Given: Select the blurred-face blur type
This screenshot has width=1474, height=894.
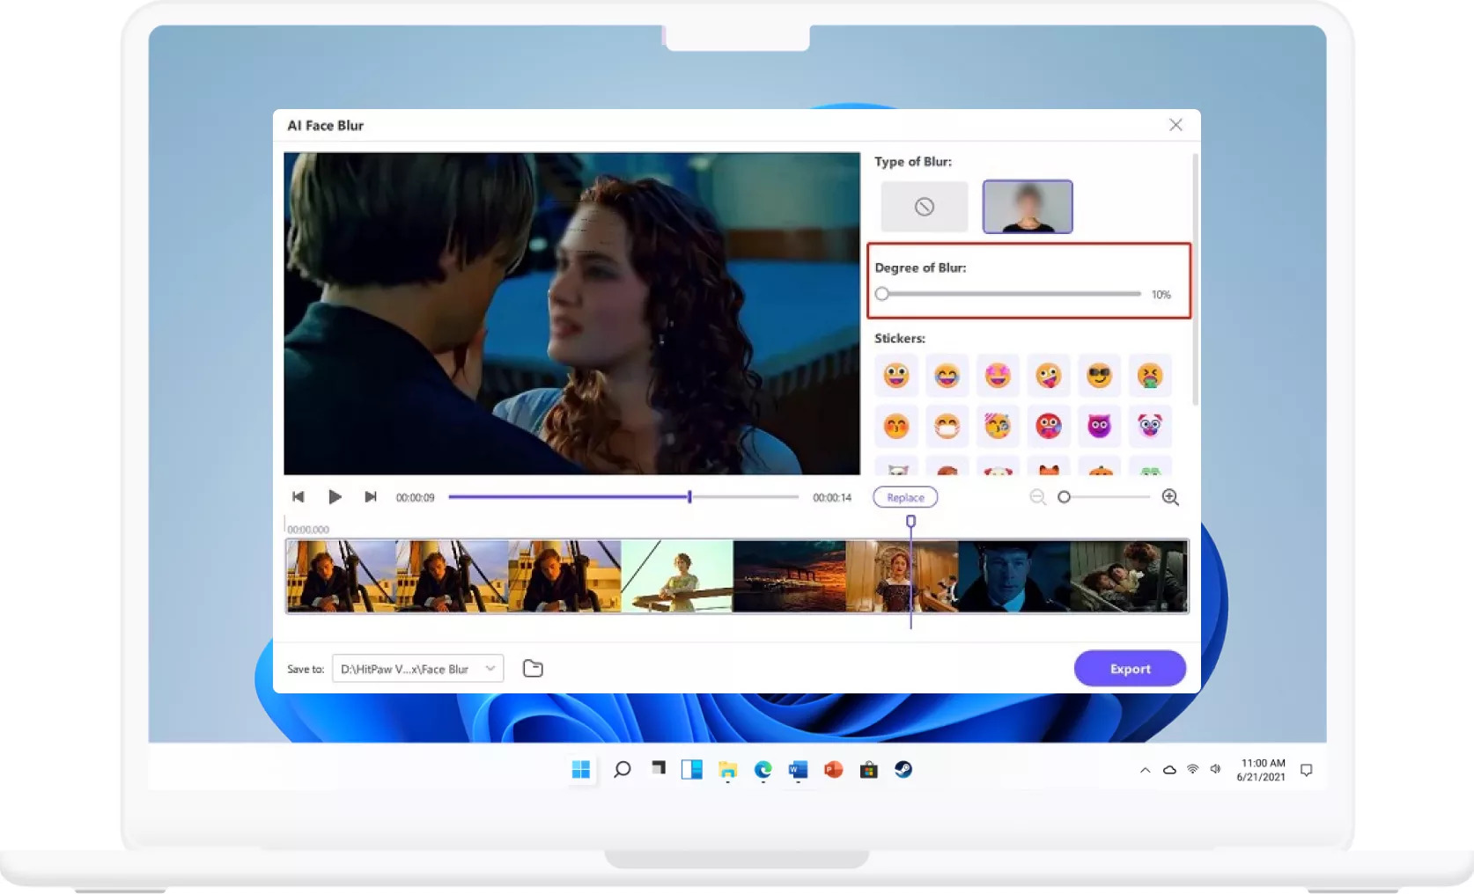Looking at the screenshot, I should [x=1027, y=206].
